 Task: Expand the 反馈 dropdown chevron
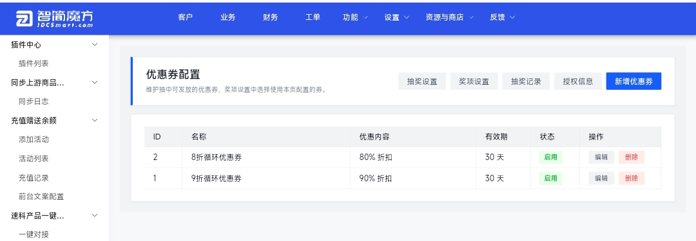click(x=512, y=17)
